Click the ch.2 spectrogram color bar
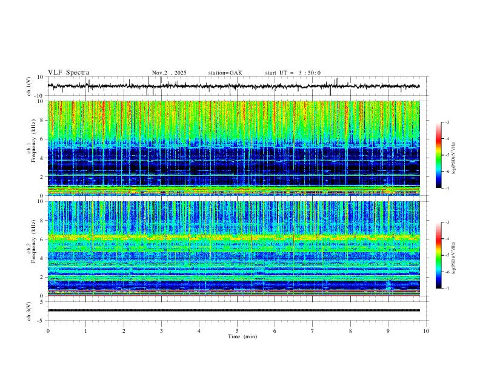 pos(438,255)
